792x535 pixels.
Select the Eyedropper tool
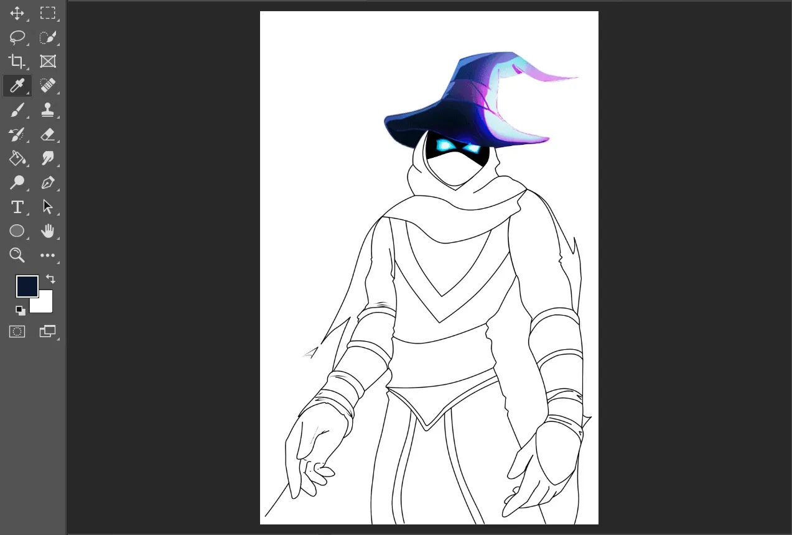pos(17,85)
